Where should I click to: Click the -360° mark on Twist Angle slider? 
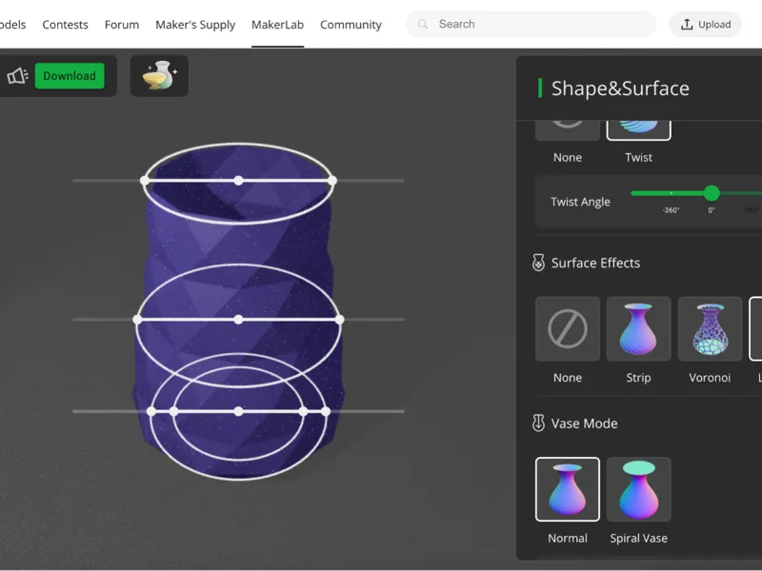pos(671,210)
